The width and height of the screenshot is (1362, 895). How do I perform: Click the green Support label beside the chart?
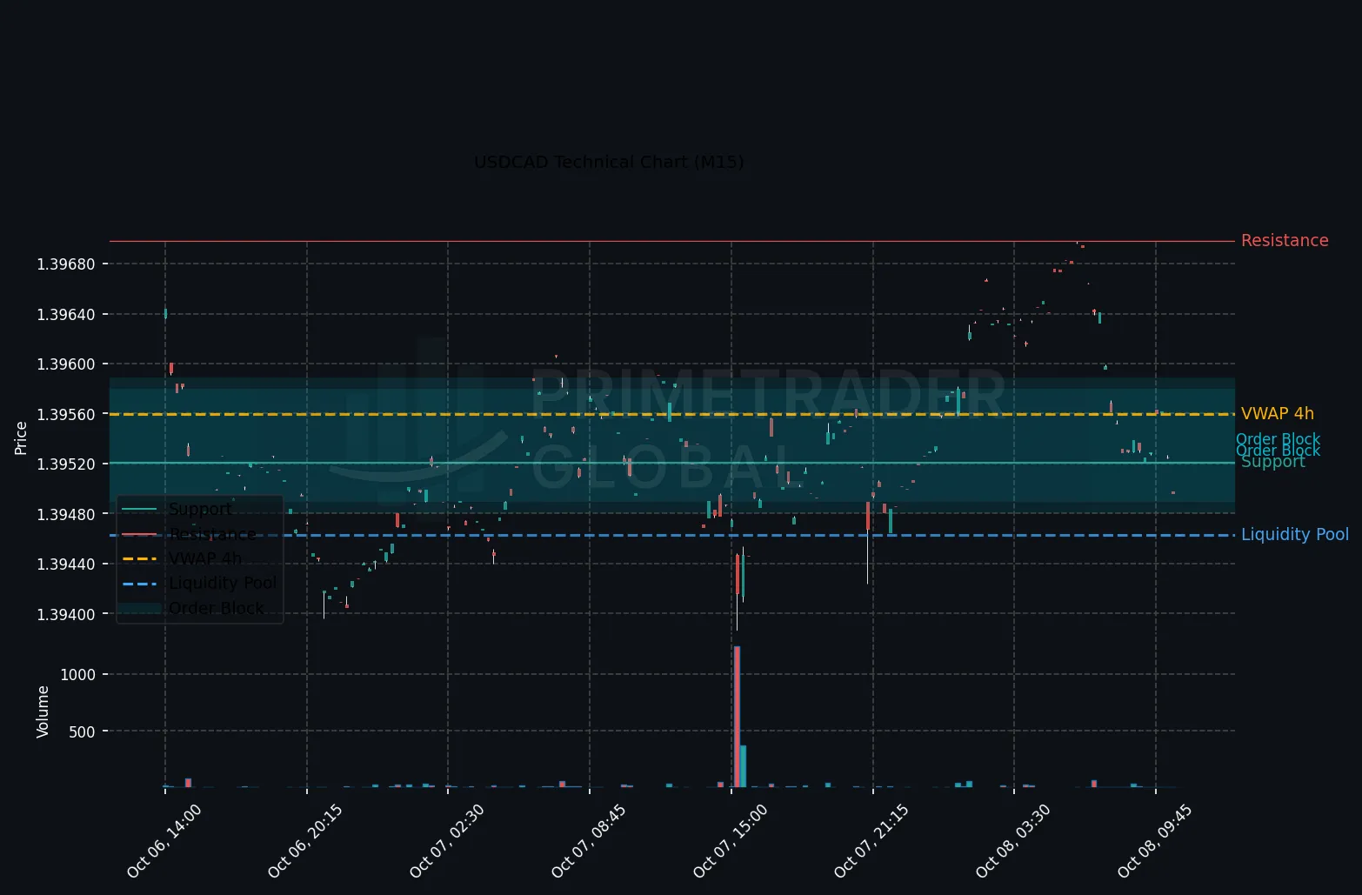point(1273,462)
